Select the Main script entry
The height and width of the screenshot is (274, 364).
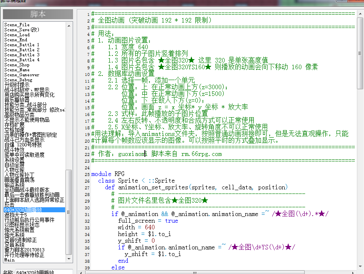[x=10, y=260]
